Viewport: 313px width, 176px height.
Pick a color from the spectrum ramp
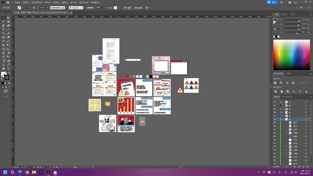click(x=291, y=55)
